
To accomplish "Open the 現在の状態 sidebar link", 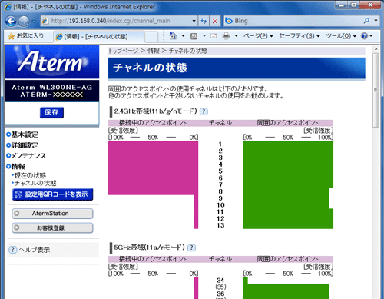I will 30,175.
